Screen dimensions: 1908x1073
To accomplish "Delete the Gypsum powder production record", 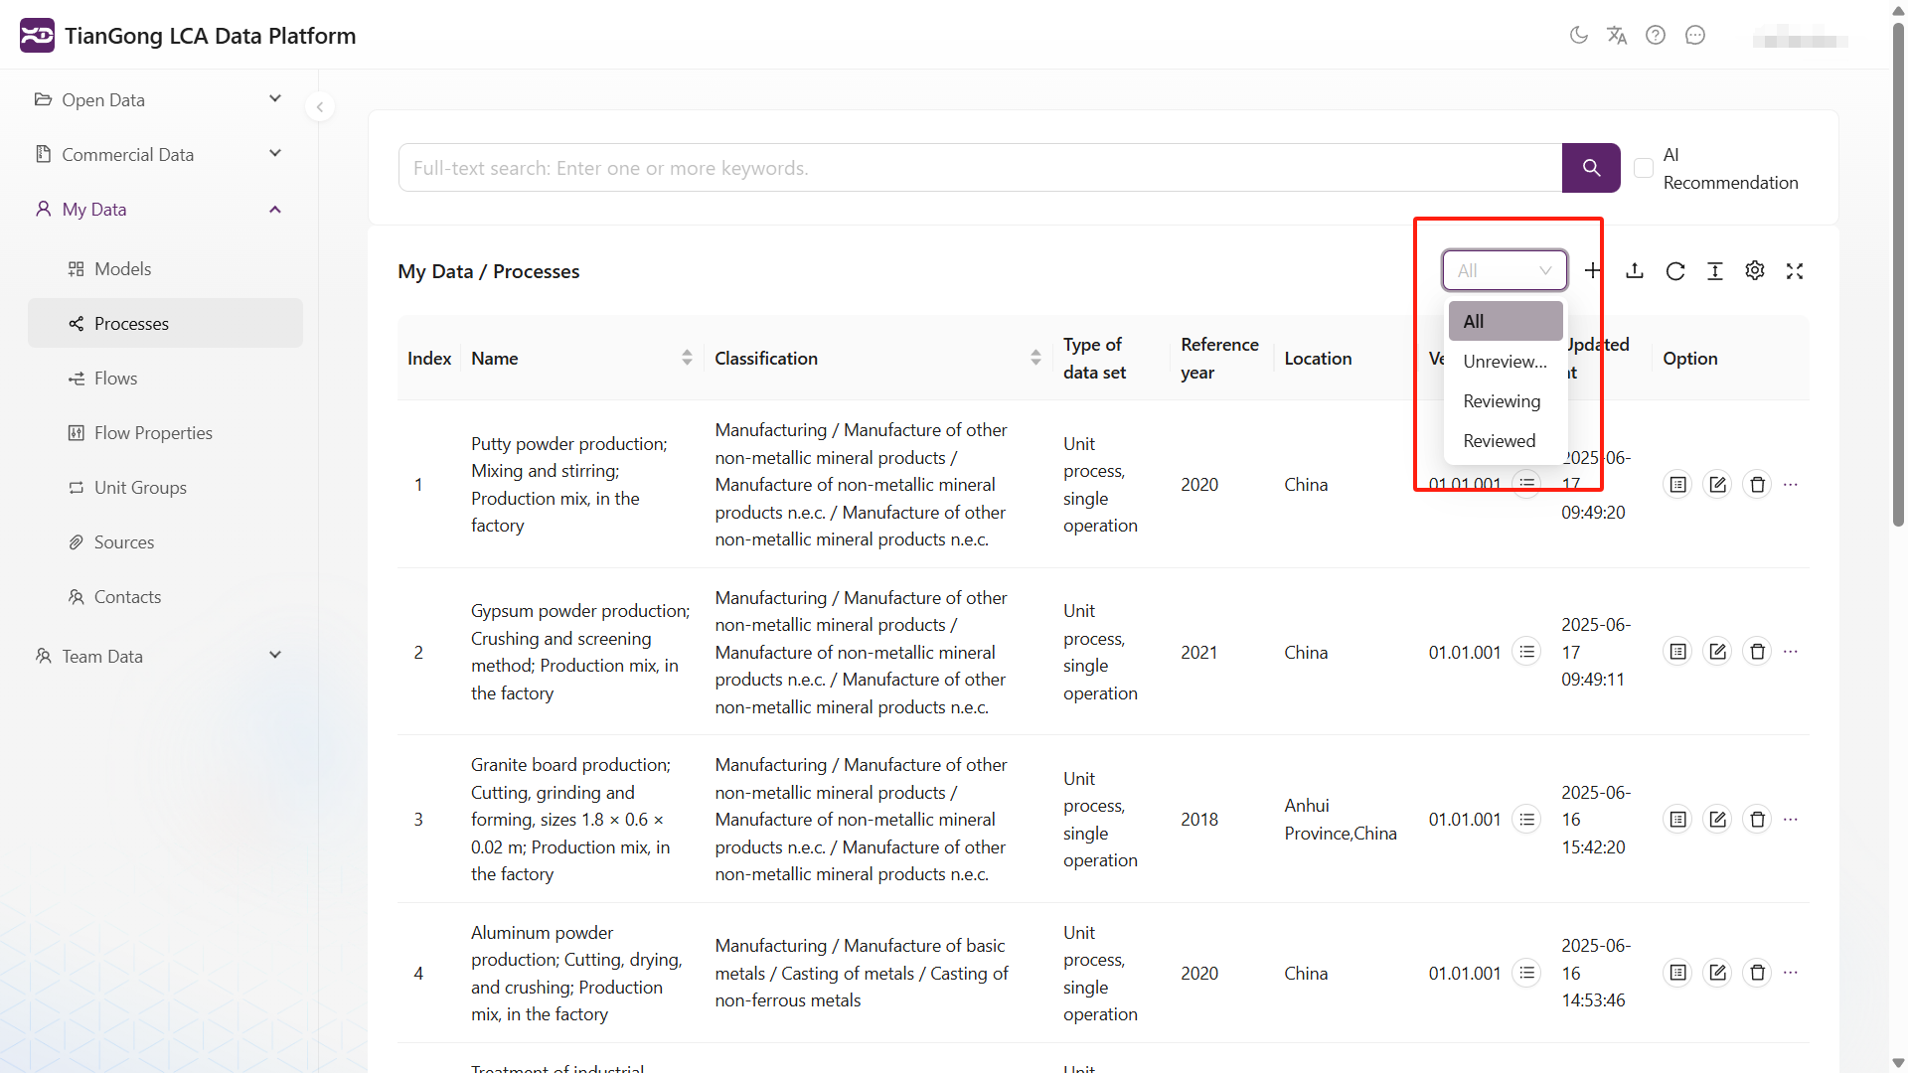I will click(x=1758, y=652).
